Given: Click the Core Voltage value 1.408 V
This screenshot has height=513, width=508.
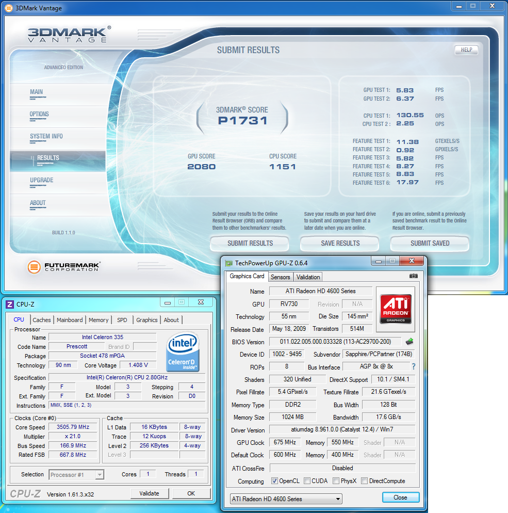Looking at the screenshot, I should pos(138,365).
